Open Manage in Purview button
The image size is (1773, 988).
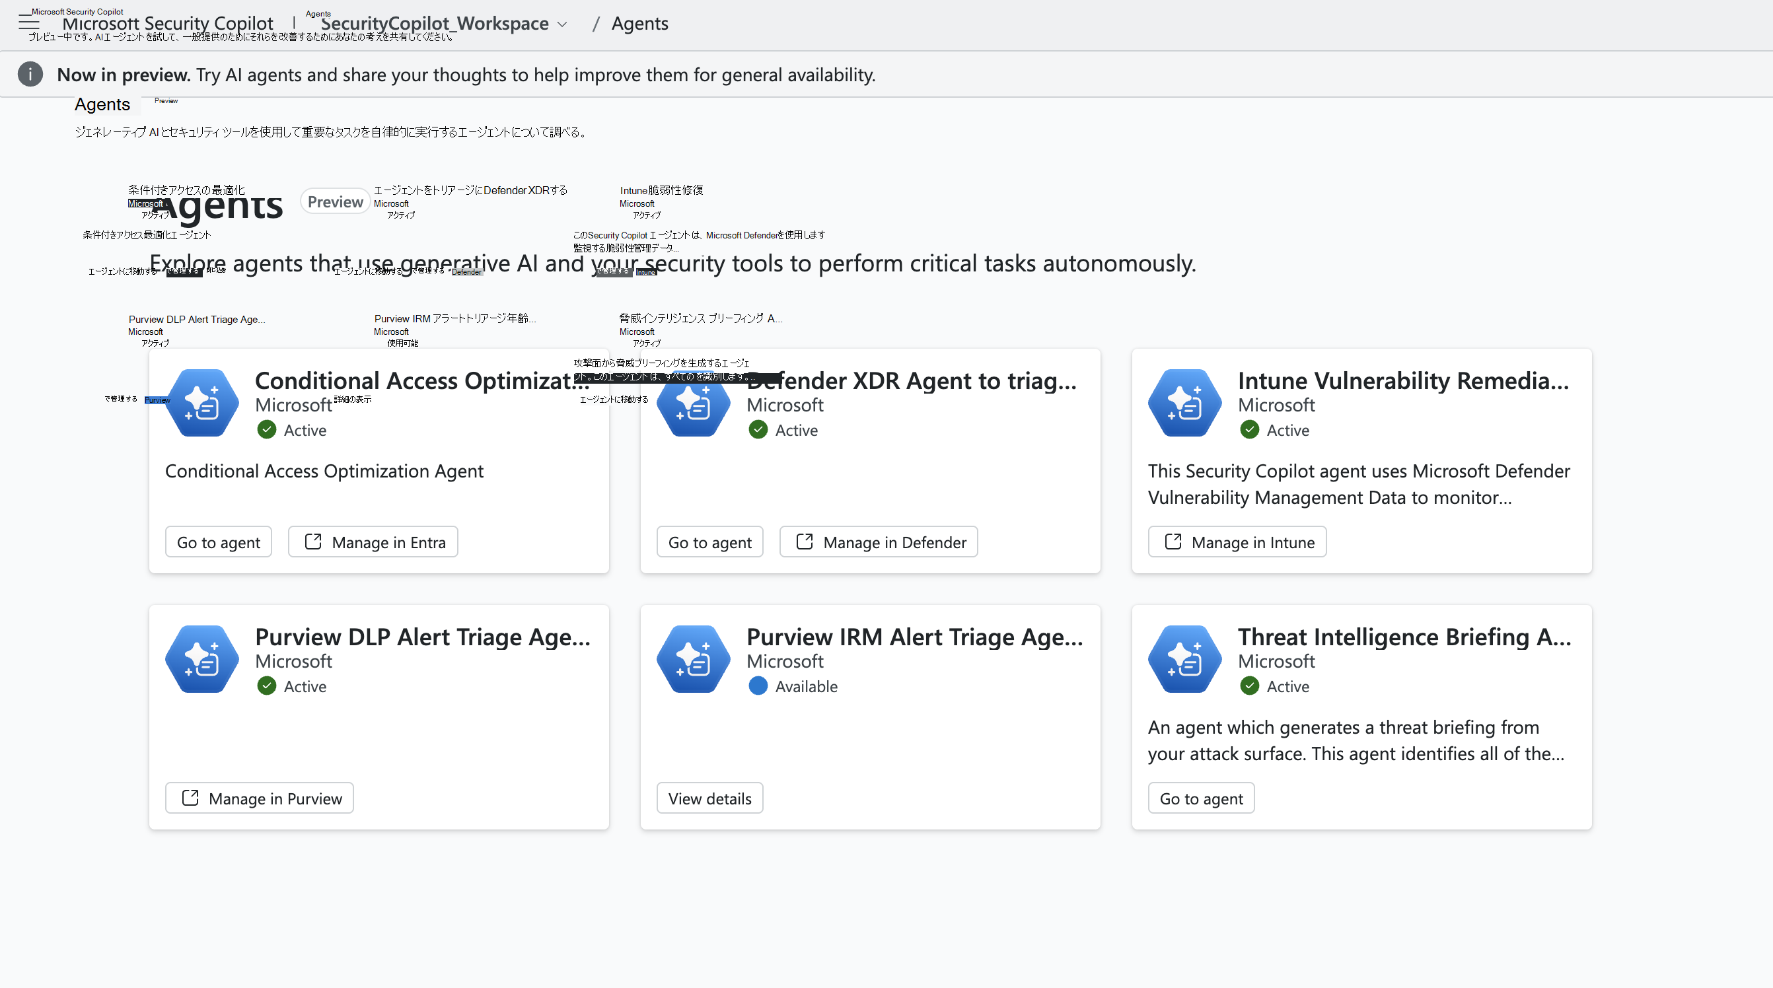tap(260, 798)
